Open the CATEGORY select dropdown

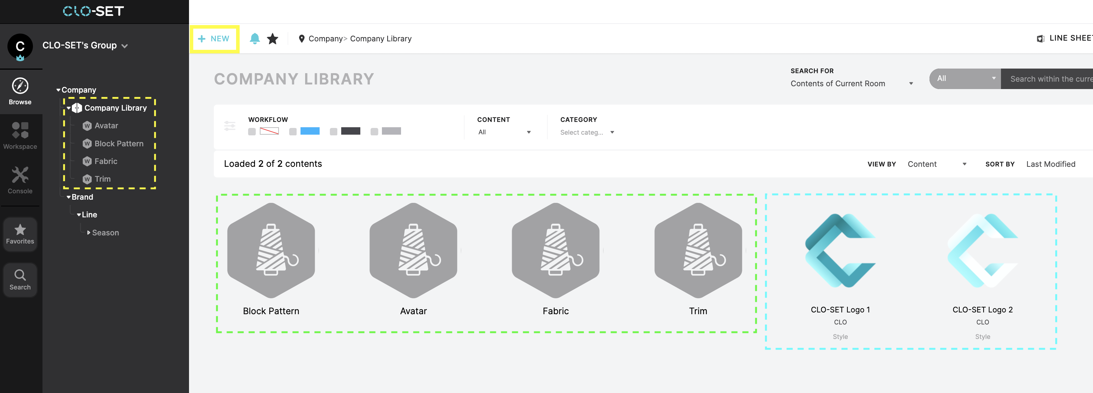[587, 132]
